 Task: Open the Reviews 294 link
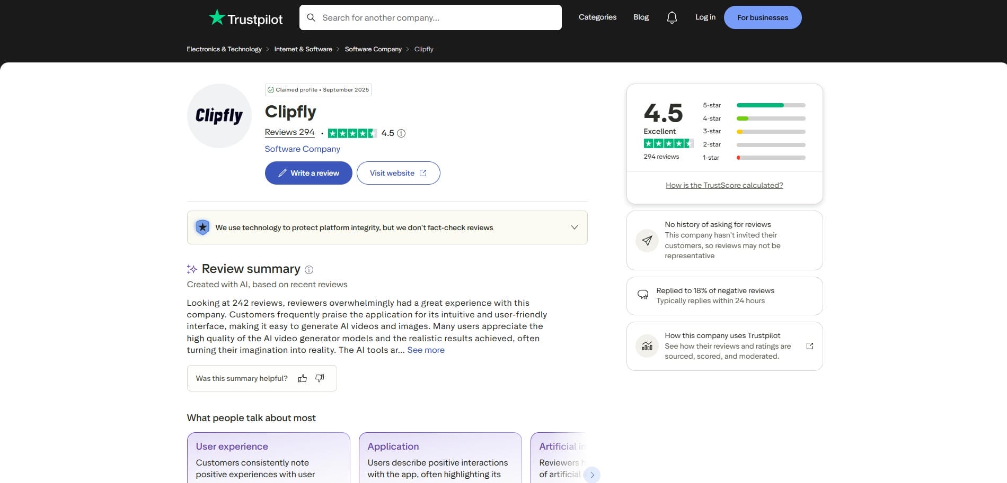(x=289, y=132)
